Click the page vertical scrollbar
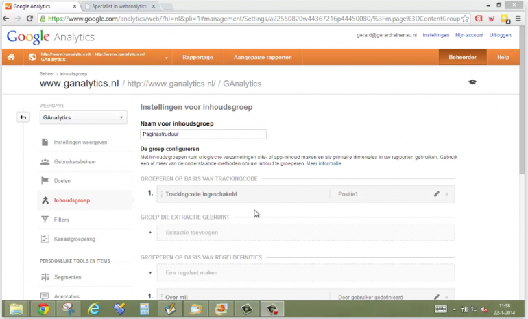Screen dimensions: 528x319 click(523, 101)
